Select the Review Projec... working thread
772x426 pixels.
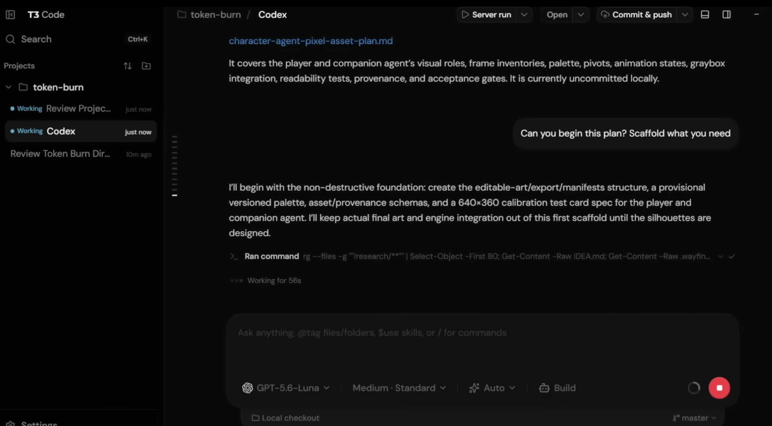81,109
